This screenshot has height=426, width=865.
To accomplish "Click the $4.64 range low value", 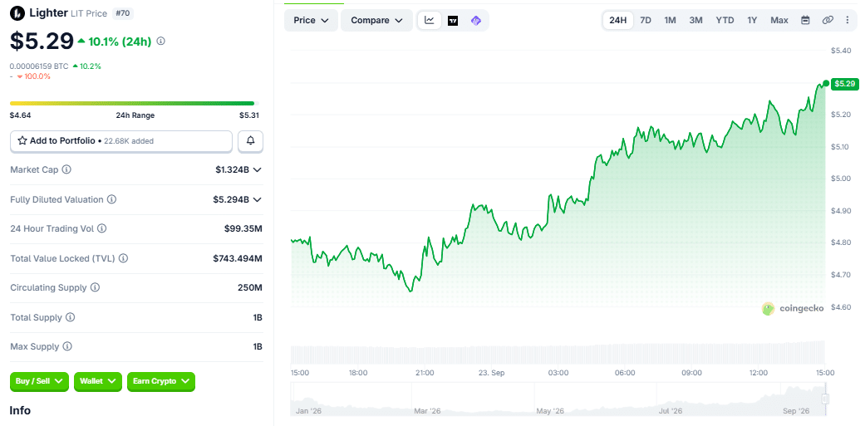I will 19,115.
